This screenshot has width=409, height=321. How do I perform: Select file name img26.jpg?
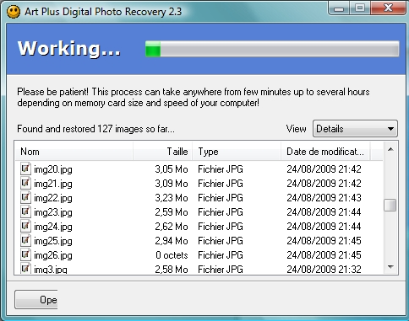(x=53, y=255)
